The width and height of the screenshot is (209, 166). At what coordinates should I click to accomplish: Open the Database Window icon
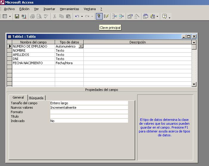click(146, 16)
